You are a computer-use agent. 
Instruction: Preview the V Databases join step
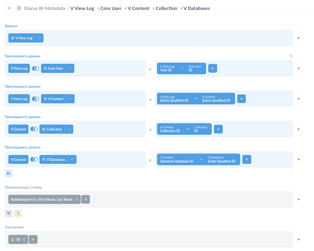tap(299, 159)
